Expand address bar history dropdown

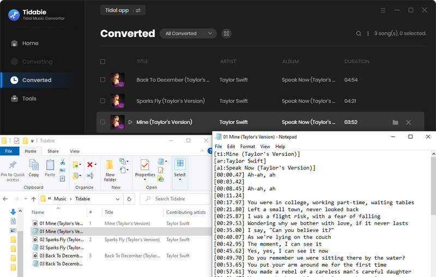tap(118, 199)
